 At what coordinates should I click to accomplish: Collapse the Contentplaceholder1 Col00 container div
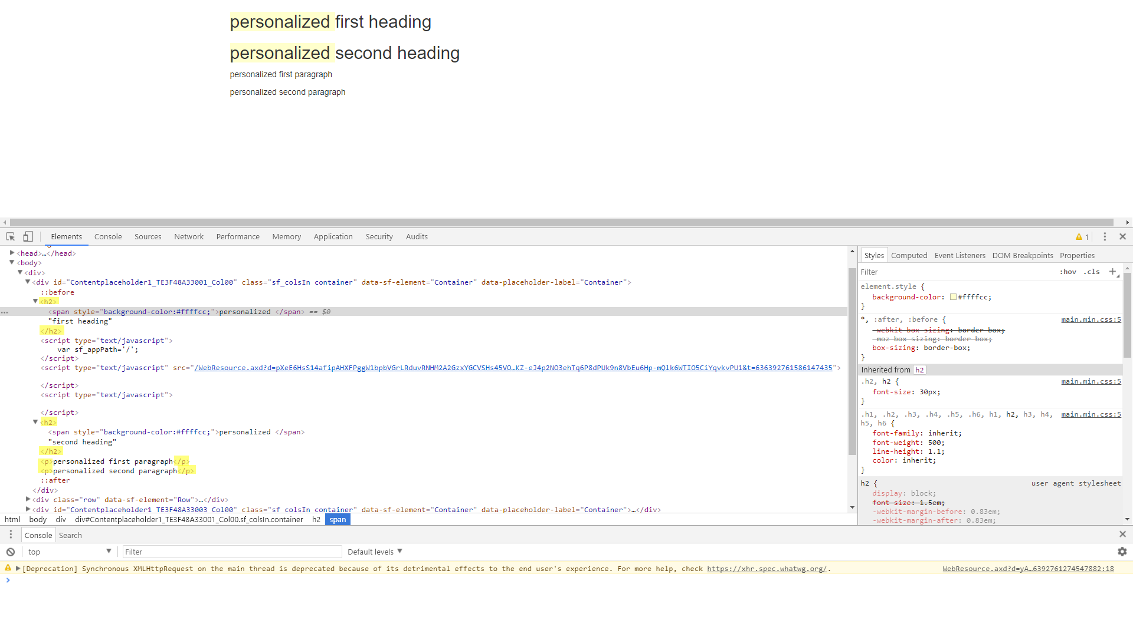28,282
